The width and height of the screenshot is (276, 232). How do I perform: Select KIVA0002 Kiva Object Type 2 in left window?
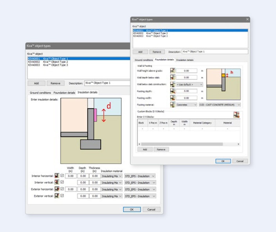pos(79,62)
